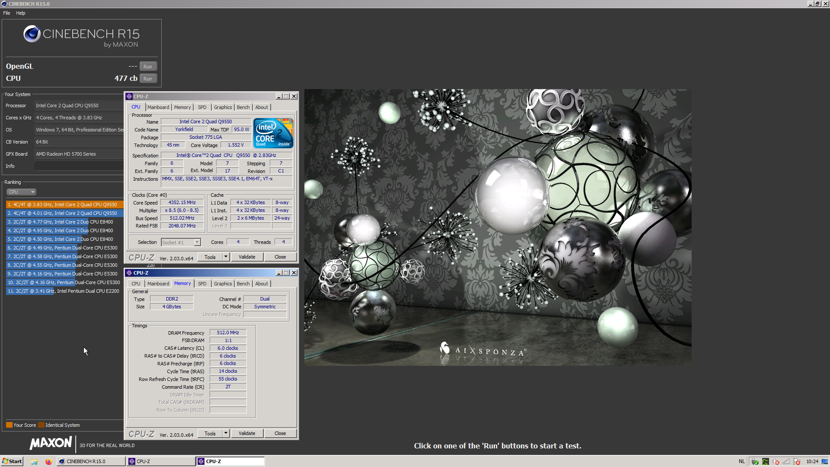Select ranking entry 3 at 4.77 GHz E8400
This screenshot has height=467, width=830.
pos(65,222)
